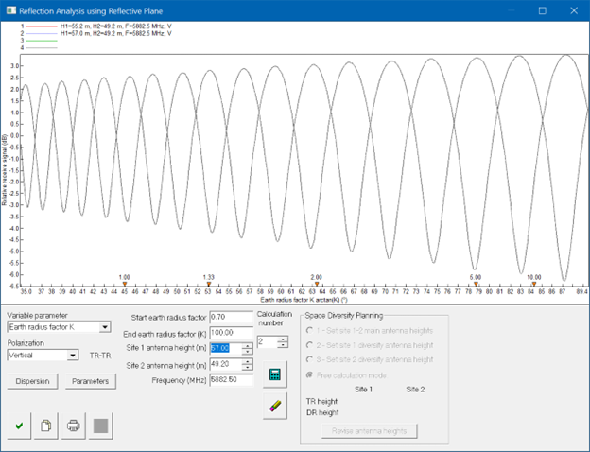The image size is (590, 452).
Task: Increase Site 1 antenna height with spinner
Action: [248, 344]
